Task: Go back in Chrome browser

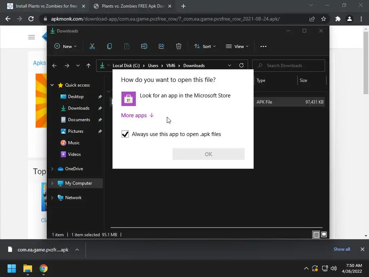Action: tap(8, 19)
